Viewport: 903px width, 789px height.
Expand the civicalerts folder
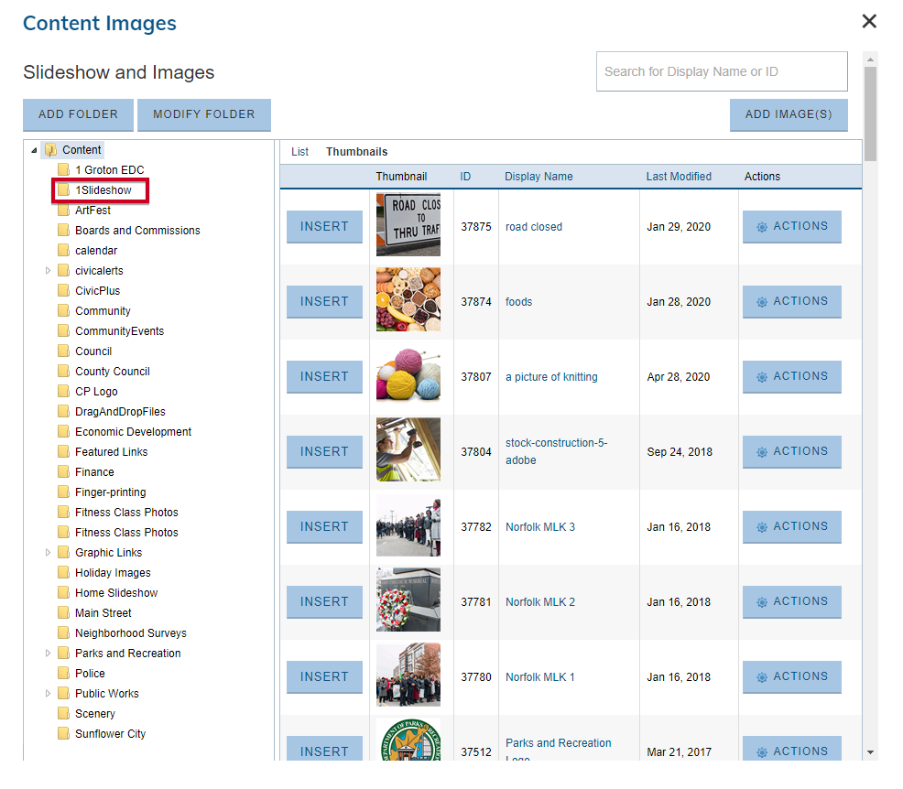point(48,271)
